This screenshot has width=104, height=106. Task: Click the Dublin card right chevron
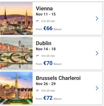pyautogui.click(x=97, y=53)
